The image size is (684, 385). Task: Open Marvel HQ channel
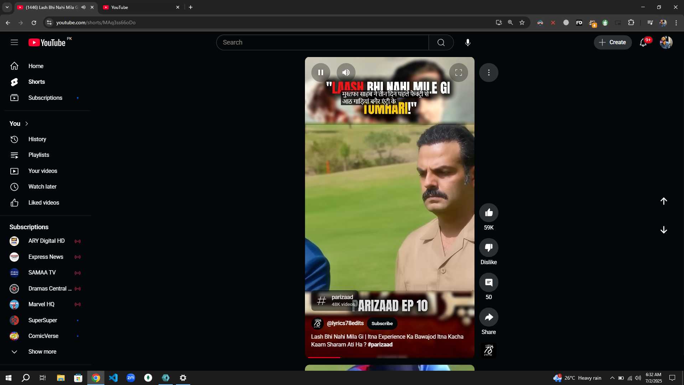[x=46, y=304]
